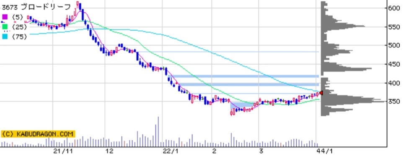
Task: Click the purple (5) moving average swatch
Action: (x=5, y=17)
